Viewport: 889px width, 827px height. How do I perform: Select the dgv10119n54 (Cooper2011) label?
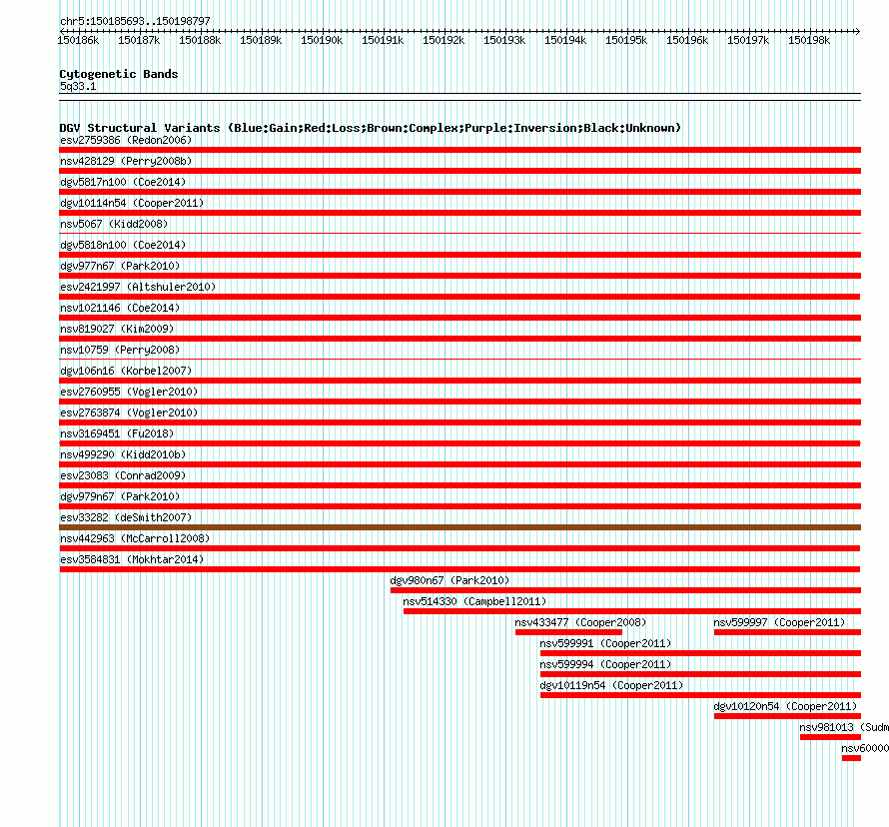coord(611,685)
